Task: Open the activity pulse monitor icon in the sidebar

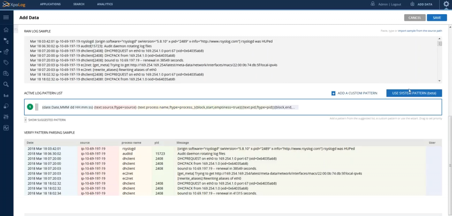Action: tap(6, 128)
